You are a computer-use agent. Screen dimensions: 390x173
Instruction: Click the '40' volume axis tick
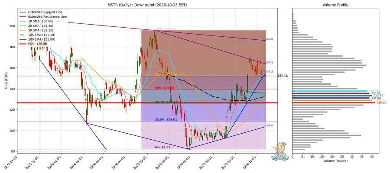(x=372, y=157)
